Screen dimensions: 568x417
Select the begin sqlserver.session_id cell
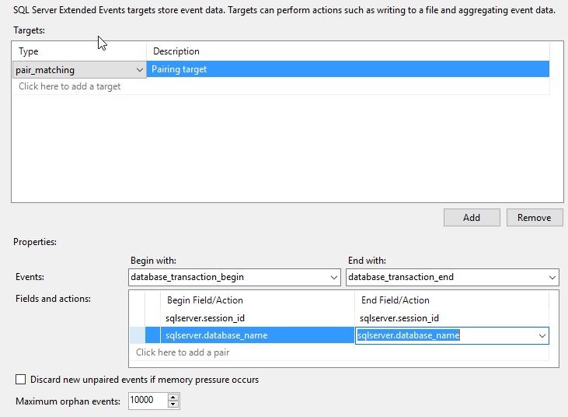tap(205, 318)
